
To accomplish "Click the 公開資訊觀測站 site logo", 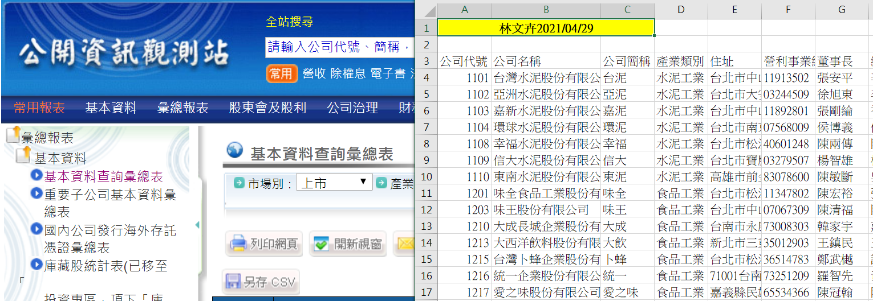I will click(124, 53).
